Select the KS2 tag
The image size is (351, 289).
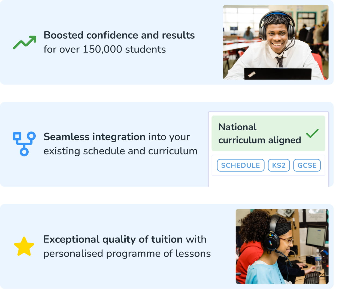[x=279, y=165]
